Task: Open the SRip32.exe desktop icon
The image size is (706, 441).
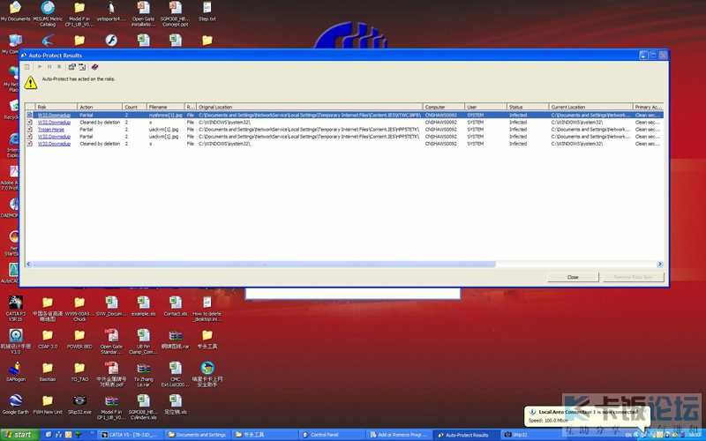Action: point(79,401)
